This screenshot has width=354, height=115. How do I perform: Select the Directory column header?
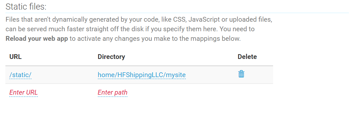click(111, 57)
